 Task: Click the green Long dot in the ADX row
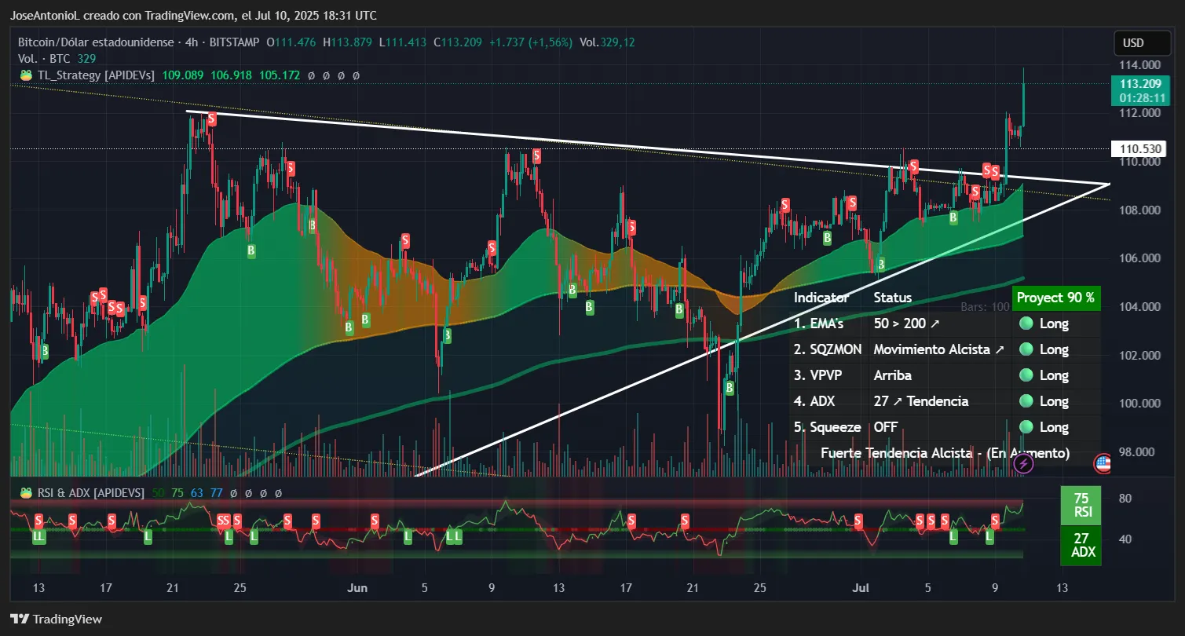click(x=1025, y=401)
